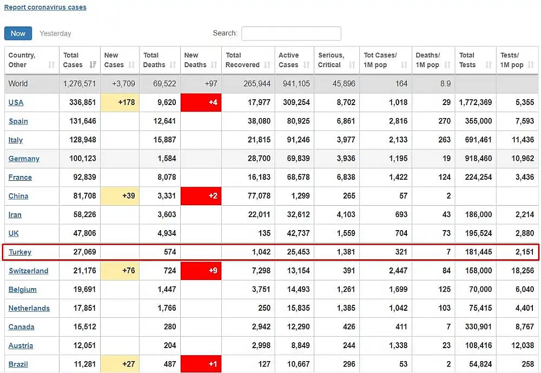Select the Switzerland new deaths +9 cell

point(201,271)
